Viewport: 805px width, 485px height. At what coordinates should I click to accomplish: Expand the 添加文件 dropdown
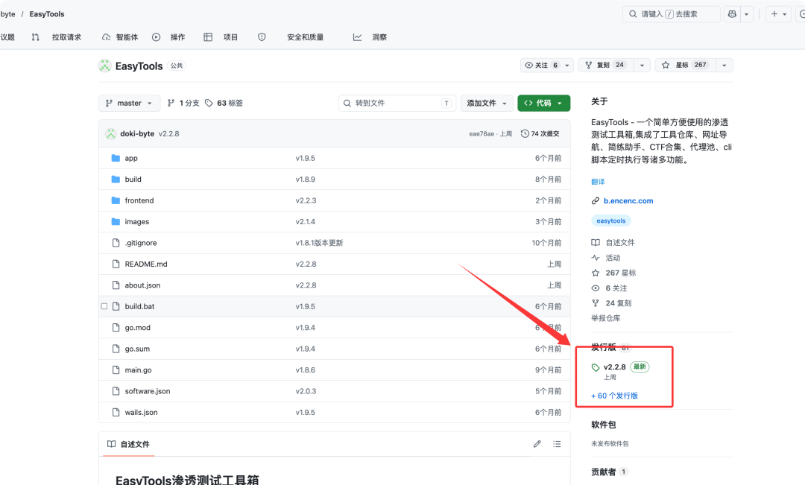click(487, 103)
